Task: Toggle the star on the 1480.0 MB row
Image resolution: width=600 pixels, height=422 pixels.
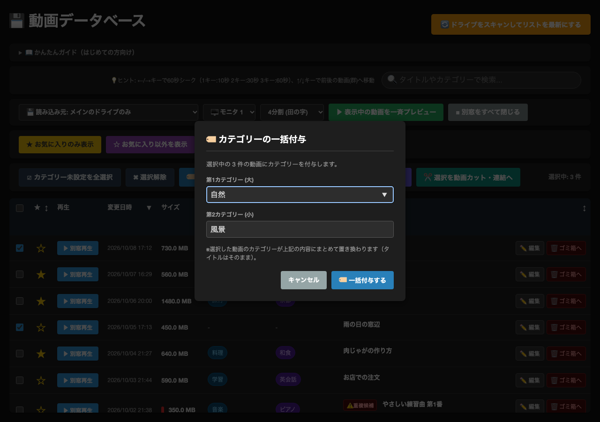Action: point(41,301)
